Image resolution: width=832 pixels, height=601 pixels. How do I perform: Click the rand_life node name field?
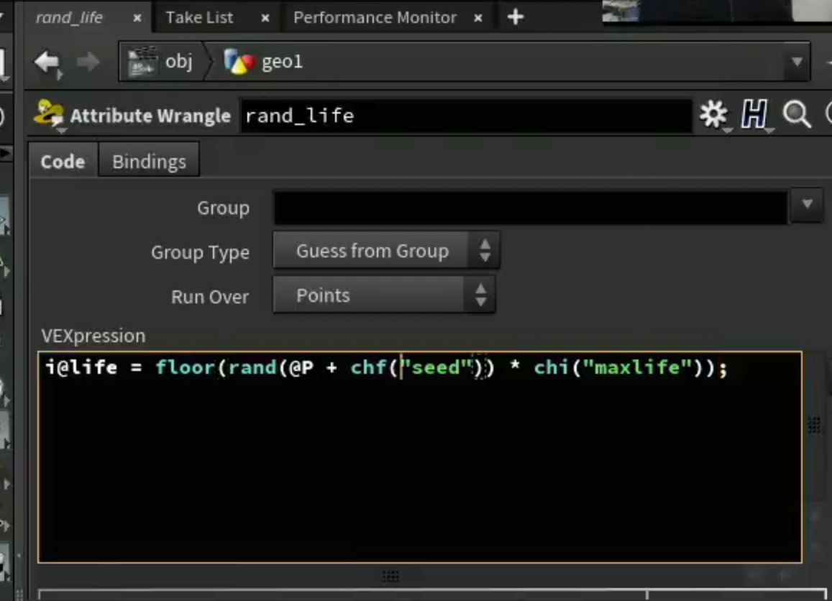[467, 116]
